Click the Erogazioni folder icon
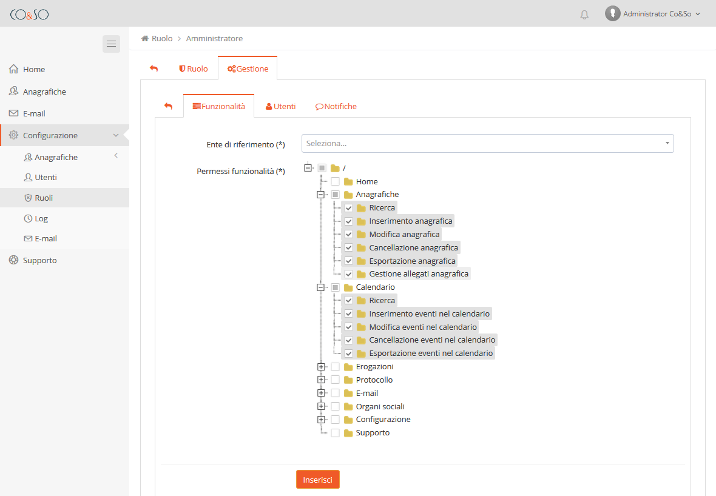This screenshot has width=716, height=496. (348, 366)
